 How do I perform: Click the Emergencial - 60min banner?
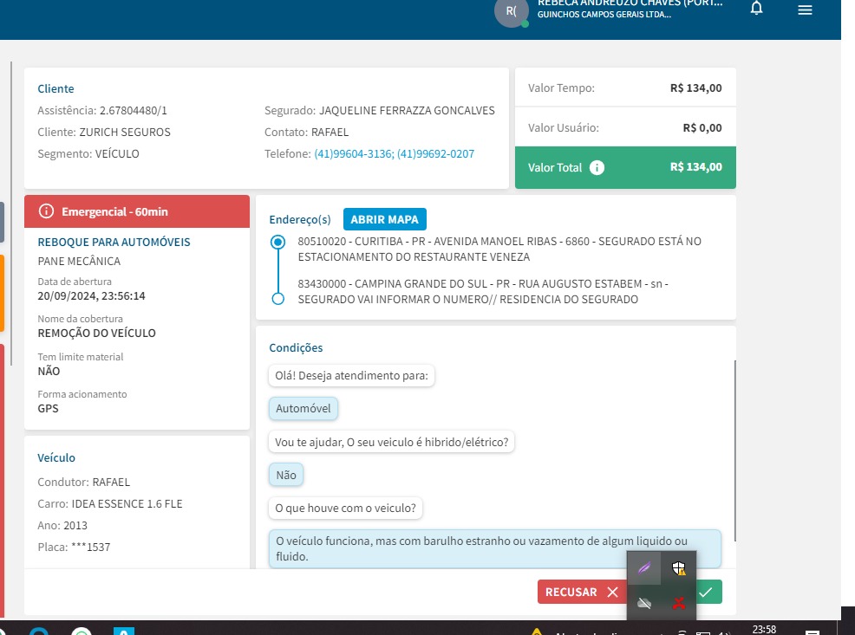137,211
